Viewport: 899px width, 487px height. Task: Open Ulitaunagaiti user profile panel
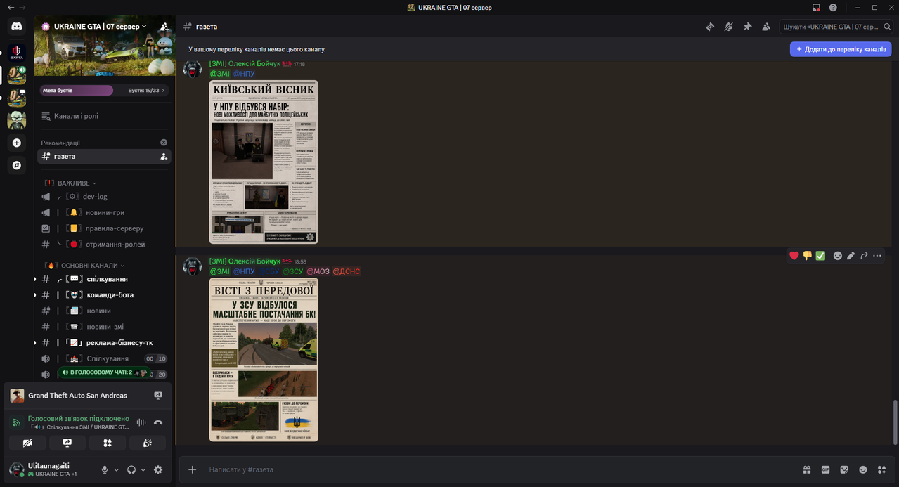[x=51, y=469]
